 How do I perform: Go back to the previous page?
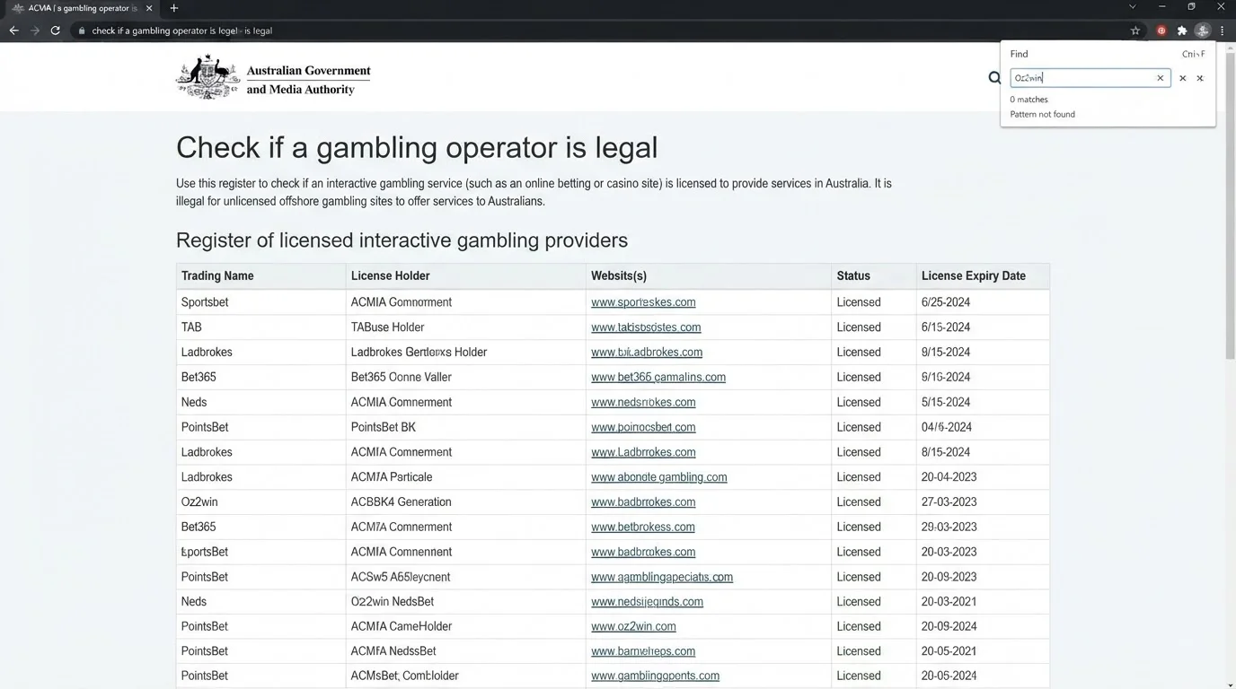point(13,31)
